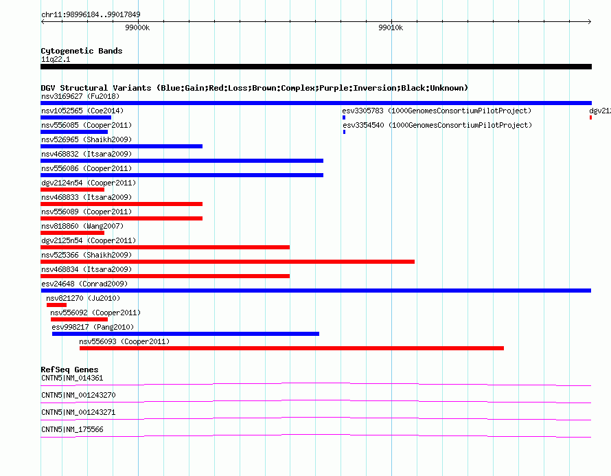This screenshot has width=611, height=476.
Task: Click the small red dgv marker at right edge
Action: click(x=590, y=117)
